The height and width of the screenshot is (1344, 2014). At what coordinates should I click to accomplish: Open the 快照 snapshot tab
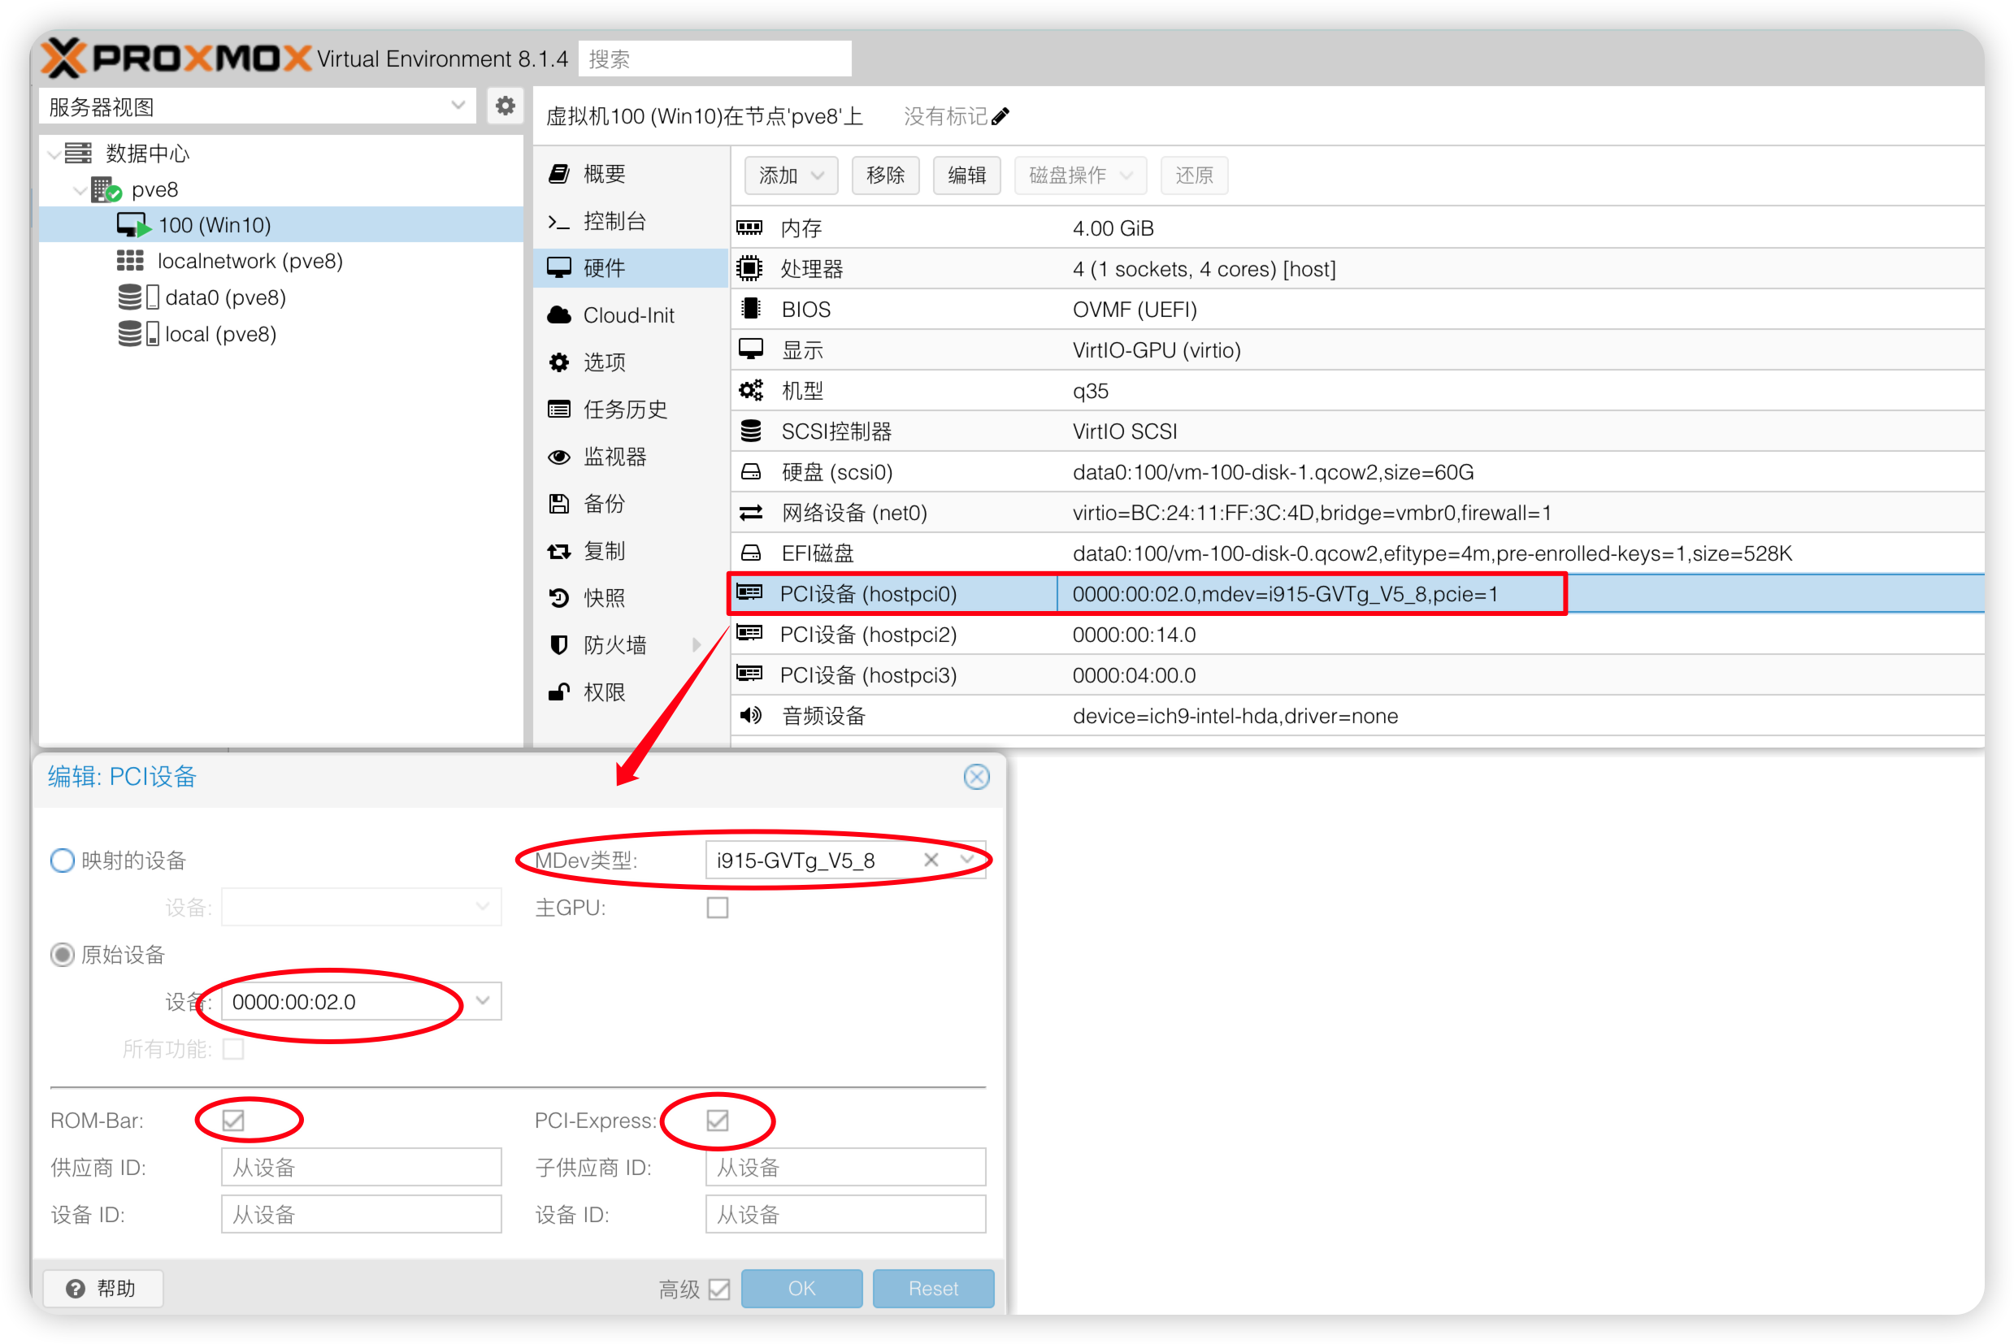631,597
